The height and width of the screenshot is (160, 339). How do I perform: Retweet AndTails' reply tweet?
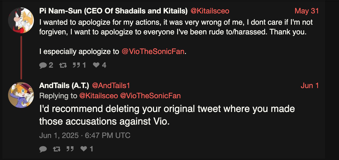click(x=57, y=149)
